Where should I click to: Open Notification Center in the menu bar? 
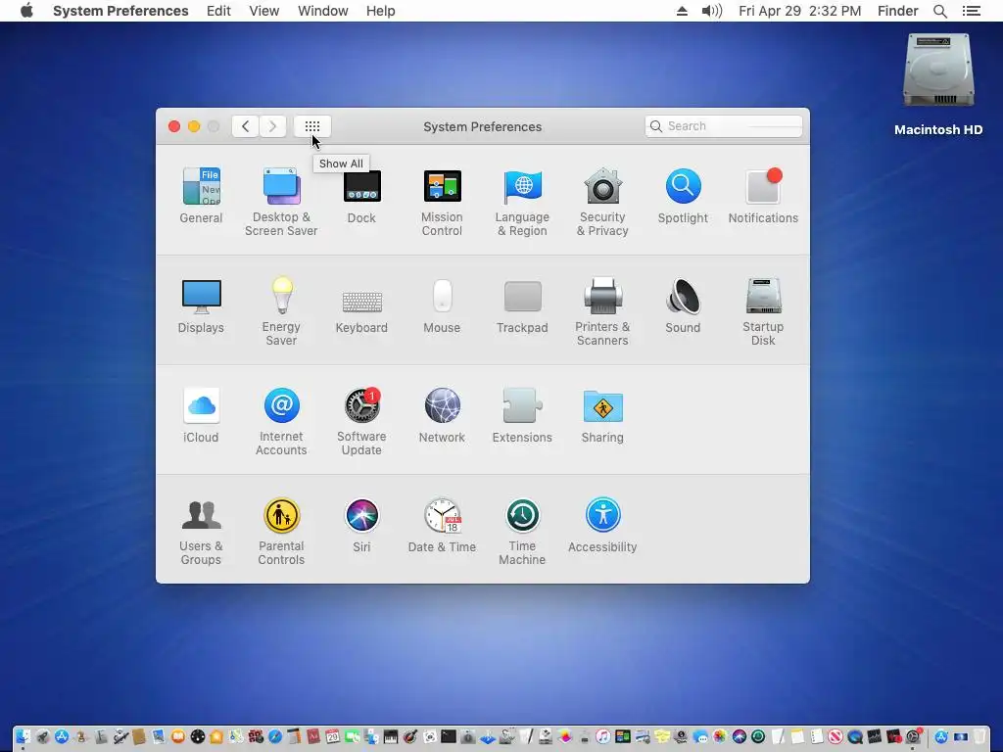972,11
